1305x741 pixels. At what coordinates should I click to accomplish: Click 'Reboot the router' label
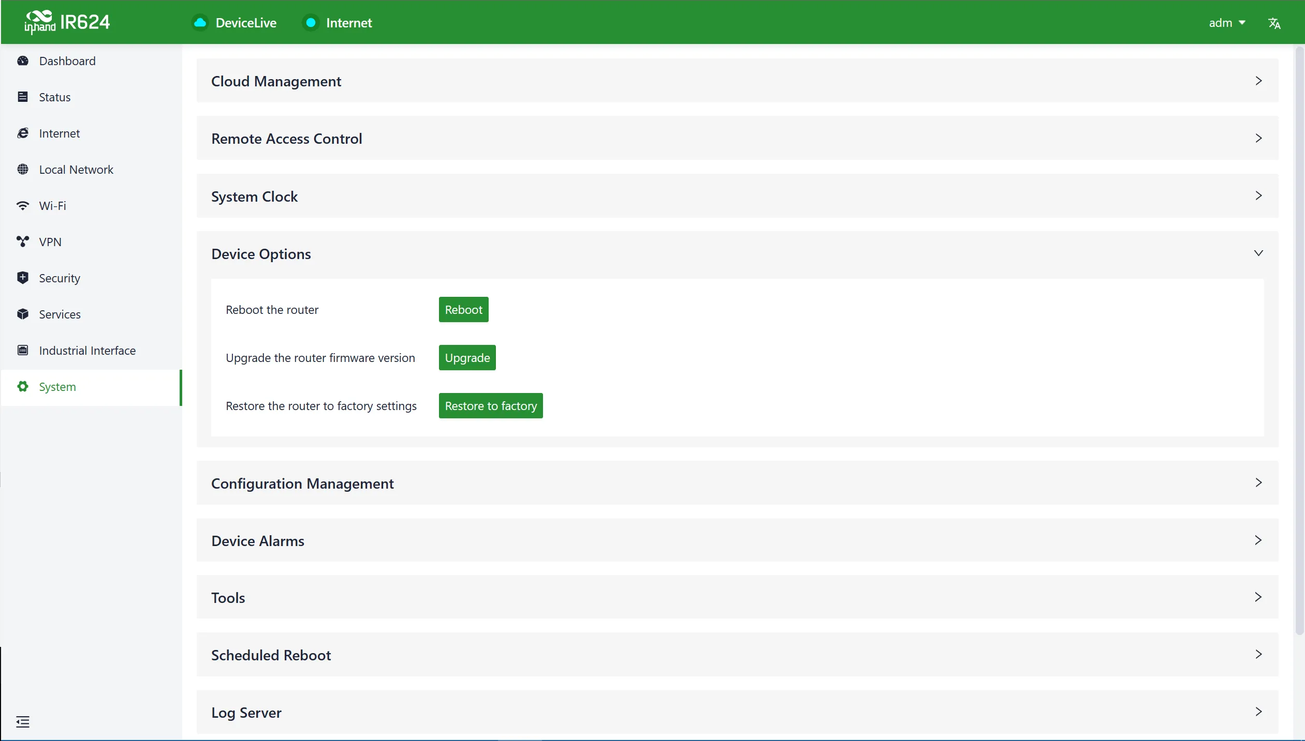[x=272, y=310]
